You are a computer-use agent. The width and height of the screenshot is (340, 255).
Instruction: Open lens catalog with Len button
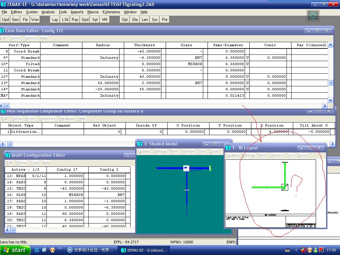pyautogui.click(x=145, y=20)
